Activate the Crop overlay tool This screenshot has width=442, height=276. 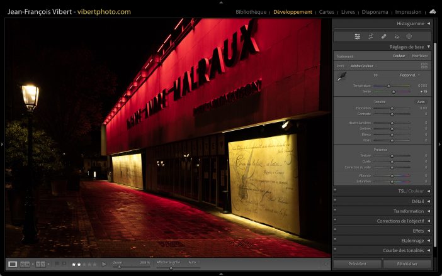[371, 36]
